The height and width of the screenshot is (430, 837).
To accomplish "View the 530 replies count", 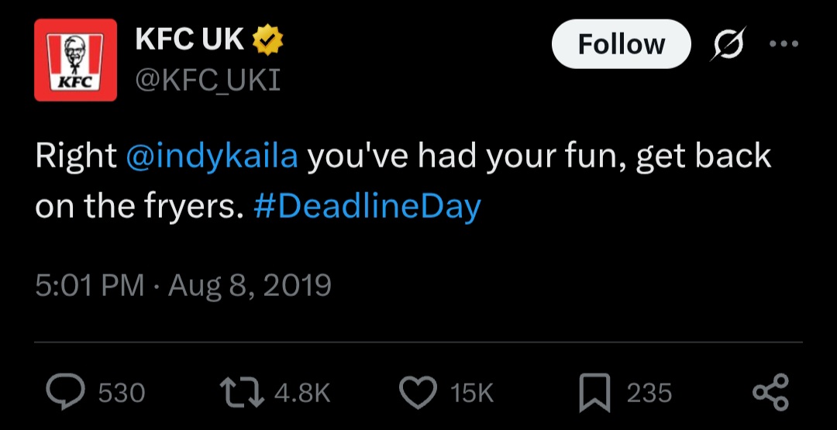I will (122, 394).
